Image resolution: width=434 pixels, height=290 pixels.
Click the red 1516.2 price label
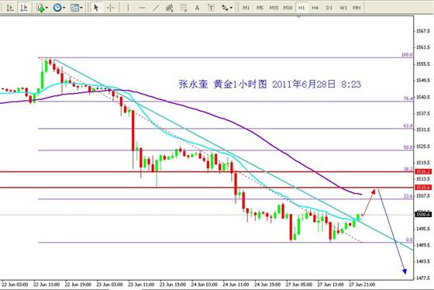[423, 171]
